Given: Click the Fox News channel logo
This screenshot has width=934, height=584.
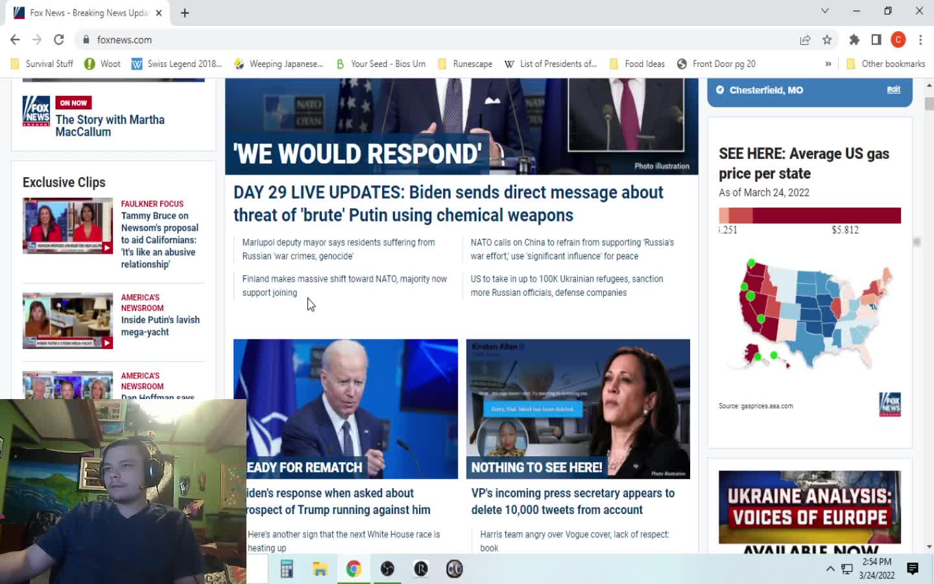Looking at the screenshot, I should (x=36, y=111).
